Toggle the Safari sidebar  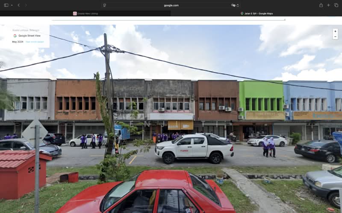pyautogui.click(x=6, y=5)
